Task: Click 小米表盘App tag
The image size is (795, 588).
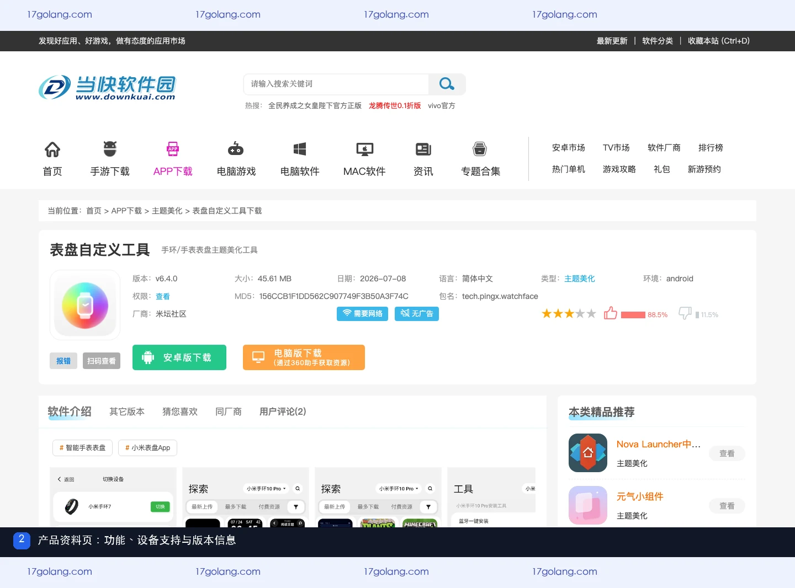Action: [147, 448]
